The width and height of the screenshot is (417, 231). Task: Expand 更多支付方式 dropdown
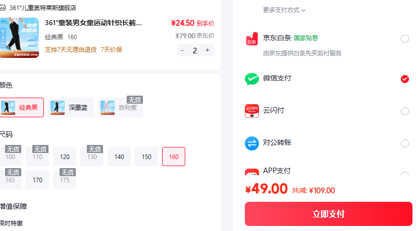pyautogui.click(x=284, y=10)
